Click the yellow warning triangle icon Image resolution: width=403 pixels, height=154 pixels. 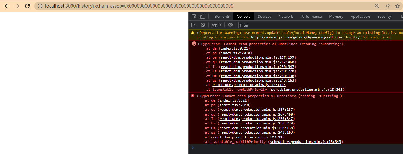tap(193, 33)
